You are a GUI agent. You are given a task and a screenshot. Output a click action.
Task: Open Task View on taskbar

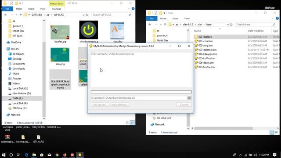[18, 155]
